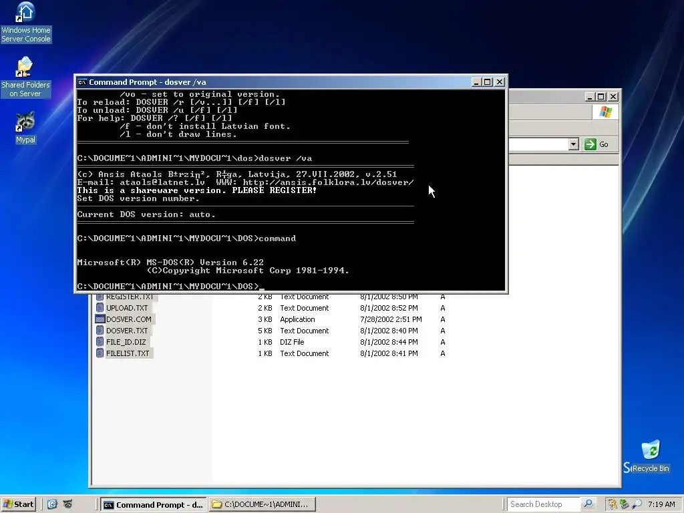Maximize the Explorer window behind
This screenshot has height=513, width=684.
tap(601, 97)
